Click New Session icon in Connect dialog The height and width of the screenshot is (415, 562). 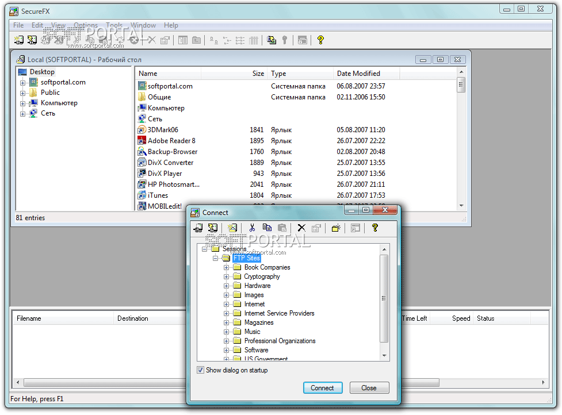(232, 228)
